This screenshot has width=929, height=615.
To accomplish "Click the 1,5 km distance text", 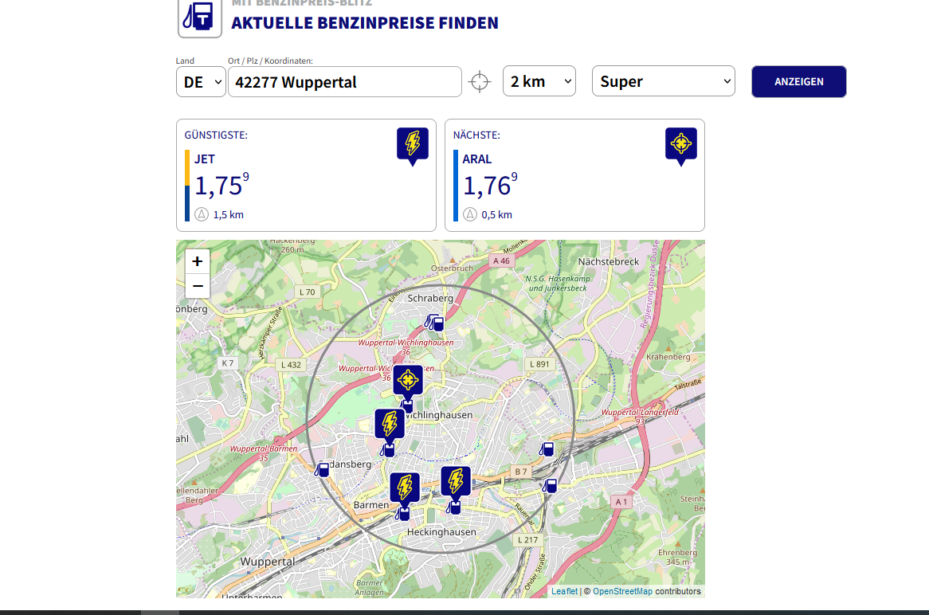I will coord(228,214).
